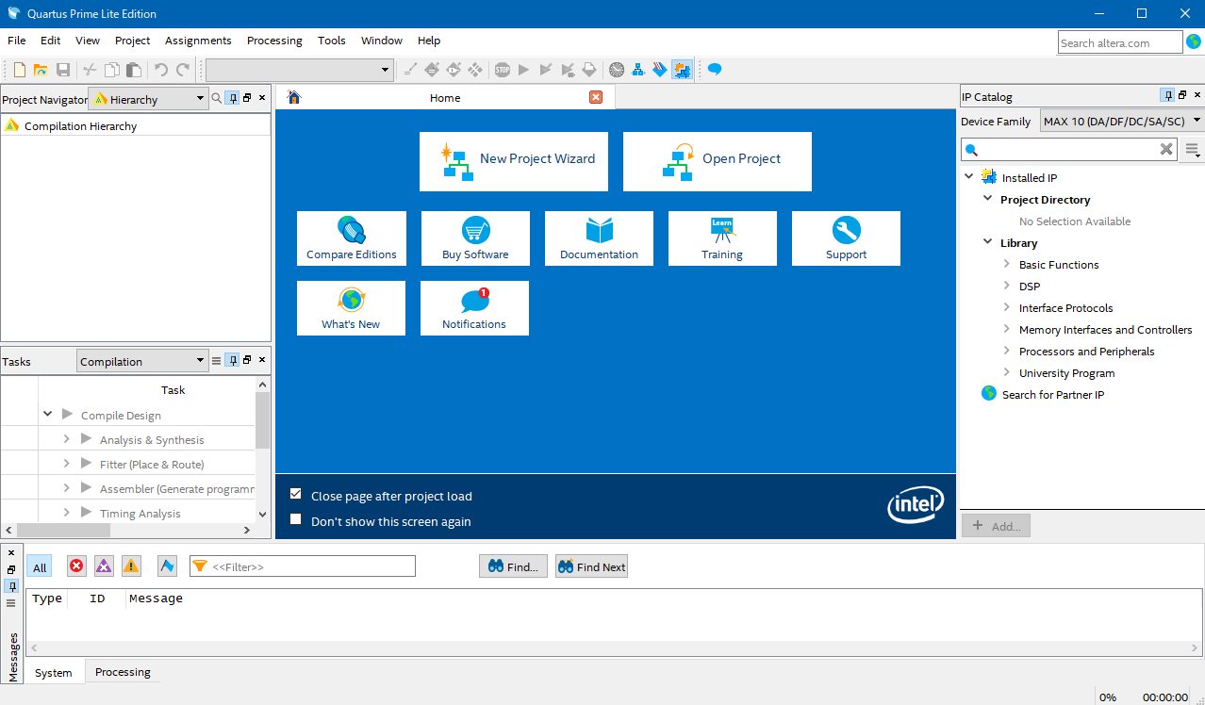Viewport: 1205px width, 705px height.
Task: Open the Tasks Compilation dropdown
Action: [x=141, y=361]
